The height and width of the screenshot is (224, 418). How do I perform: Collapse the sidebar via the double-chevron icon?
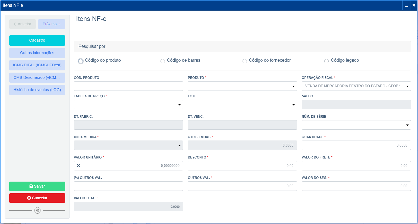[x=37, y=210]
